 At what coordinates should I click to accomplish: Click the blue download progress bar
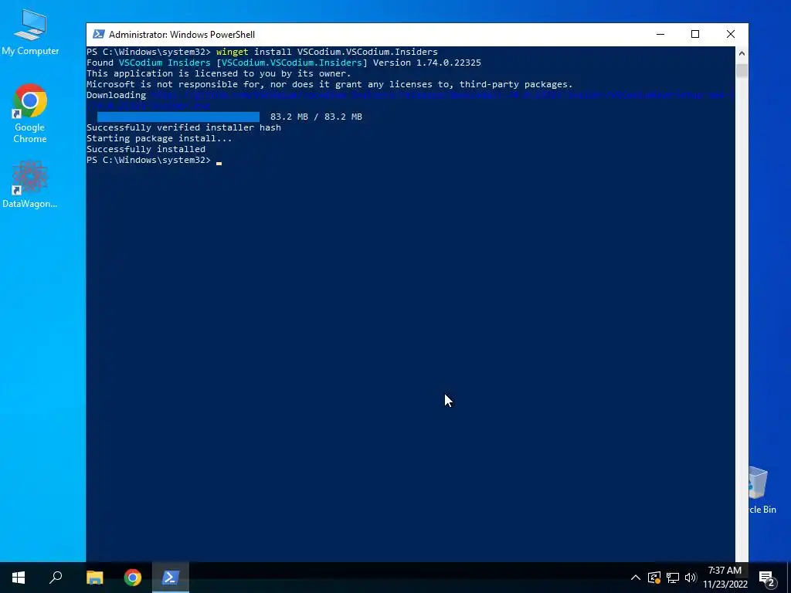(178, 117)
